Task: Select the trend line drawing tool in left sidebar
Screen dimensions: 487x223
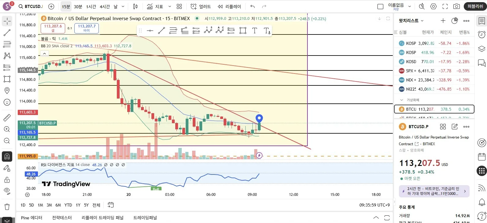Action: (7, 33)
